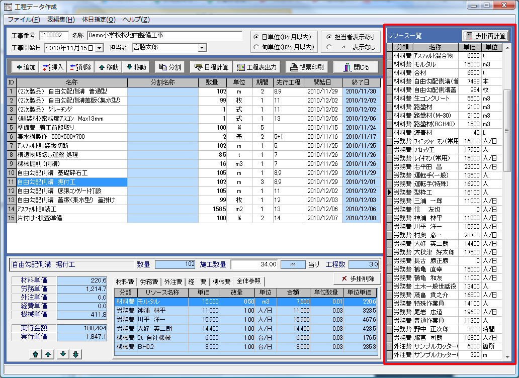Click the 工程データ作成 title bar icon

tap(8, 7)
